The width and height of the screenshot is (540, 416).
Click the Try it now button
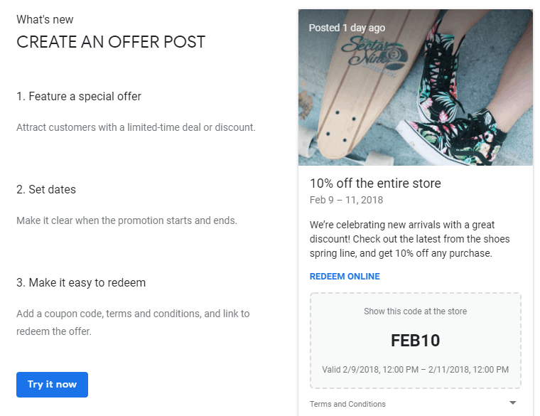coord(52,384)
